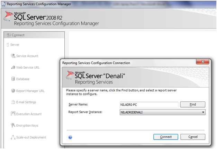Open the Report Manager URL page
The height and width of the screenshot is (149, 217).
(30, 91)
